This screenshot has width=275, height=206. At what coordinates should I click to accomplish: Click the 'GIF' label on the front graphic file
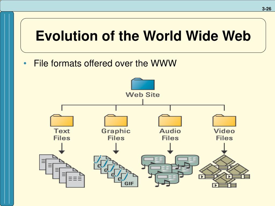[129, 183]
